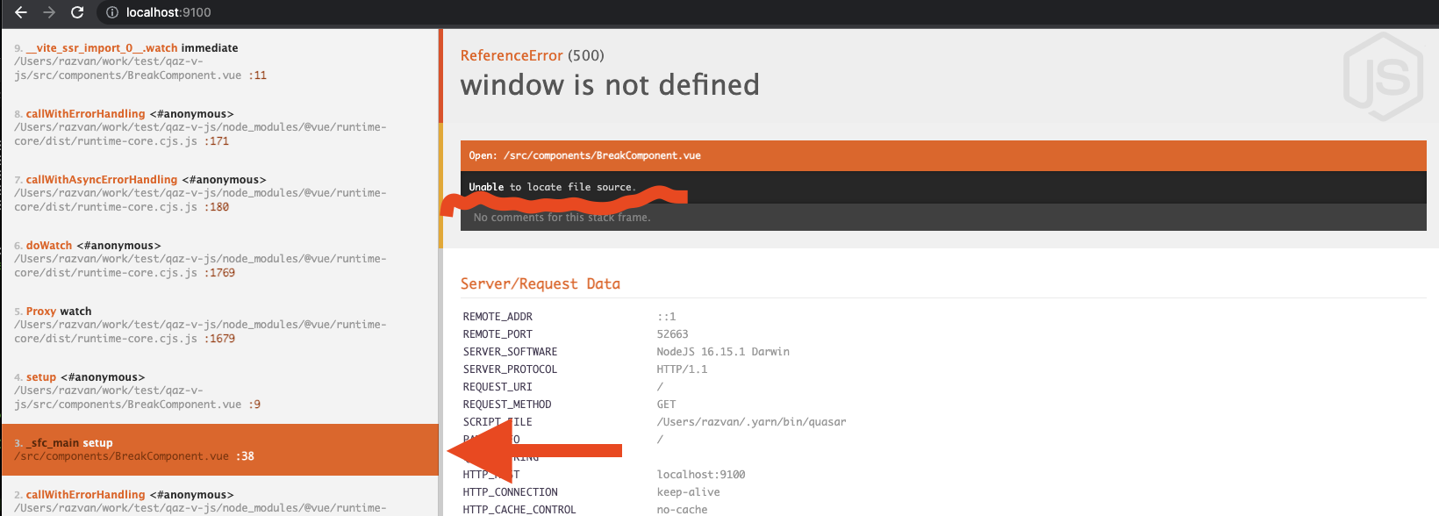Select stack frame 9 __vite_ssr_import_0__.watch

[219, 61]
